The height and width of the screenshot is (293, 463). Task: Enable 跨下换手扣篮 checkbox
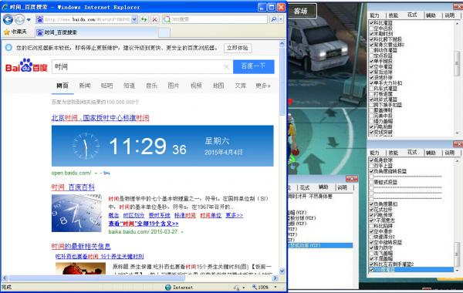click(372, 105)
